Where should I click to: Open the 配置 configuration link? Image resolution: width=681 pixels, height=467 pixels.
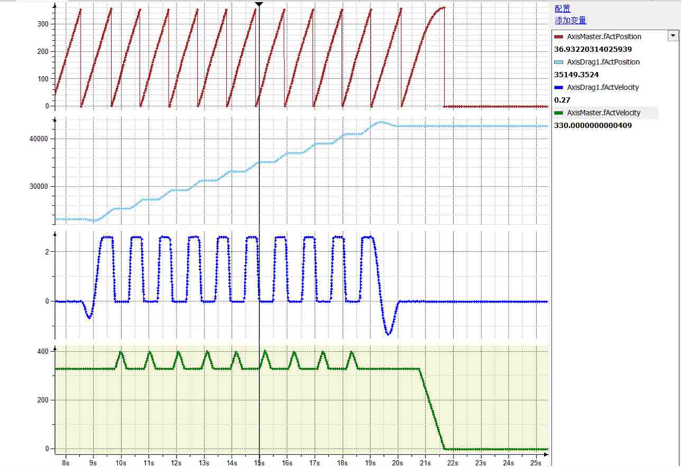coord(563,8)
